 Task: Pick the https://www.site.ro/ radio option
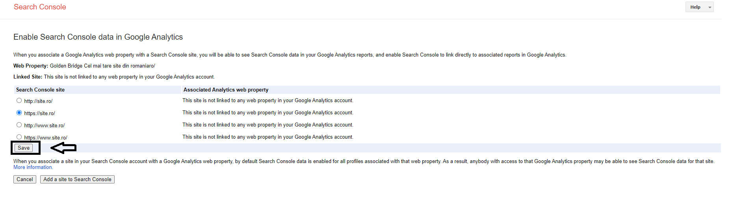(x=19, y=137)
